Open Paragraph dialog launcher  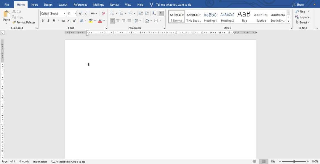pos(164,28)
